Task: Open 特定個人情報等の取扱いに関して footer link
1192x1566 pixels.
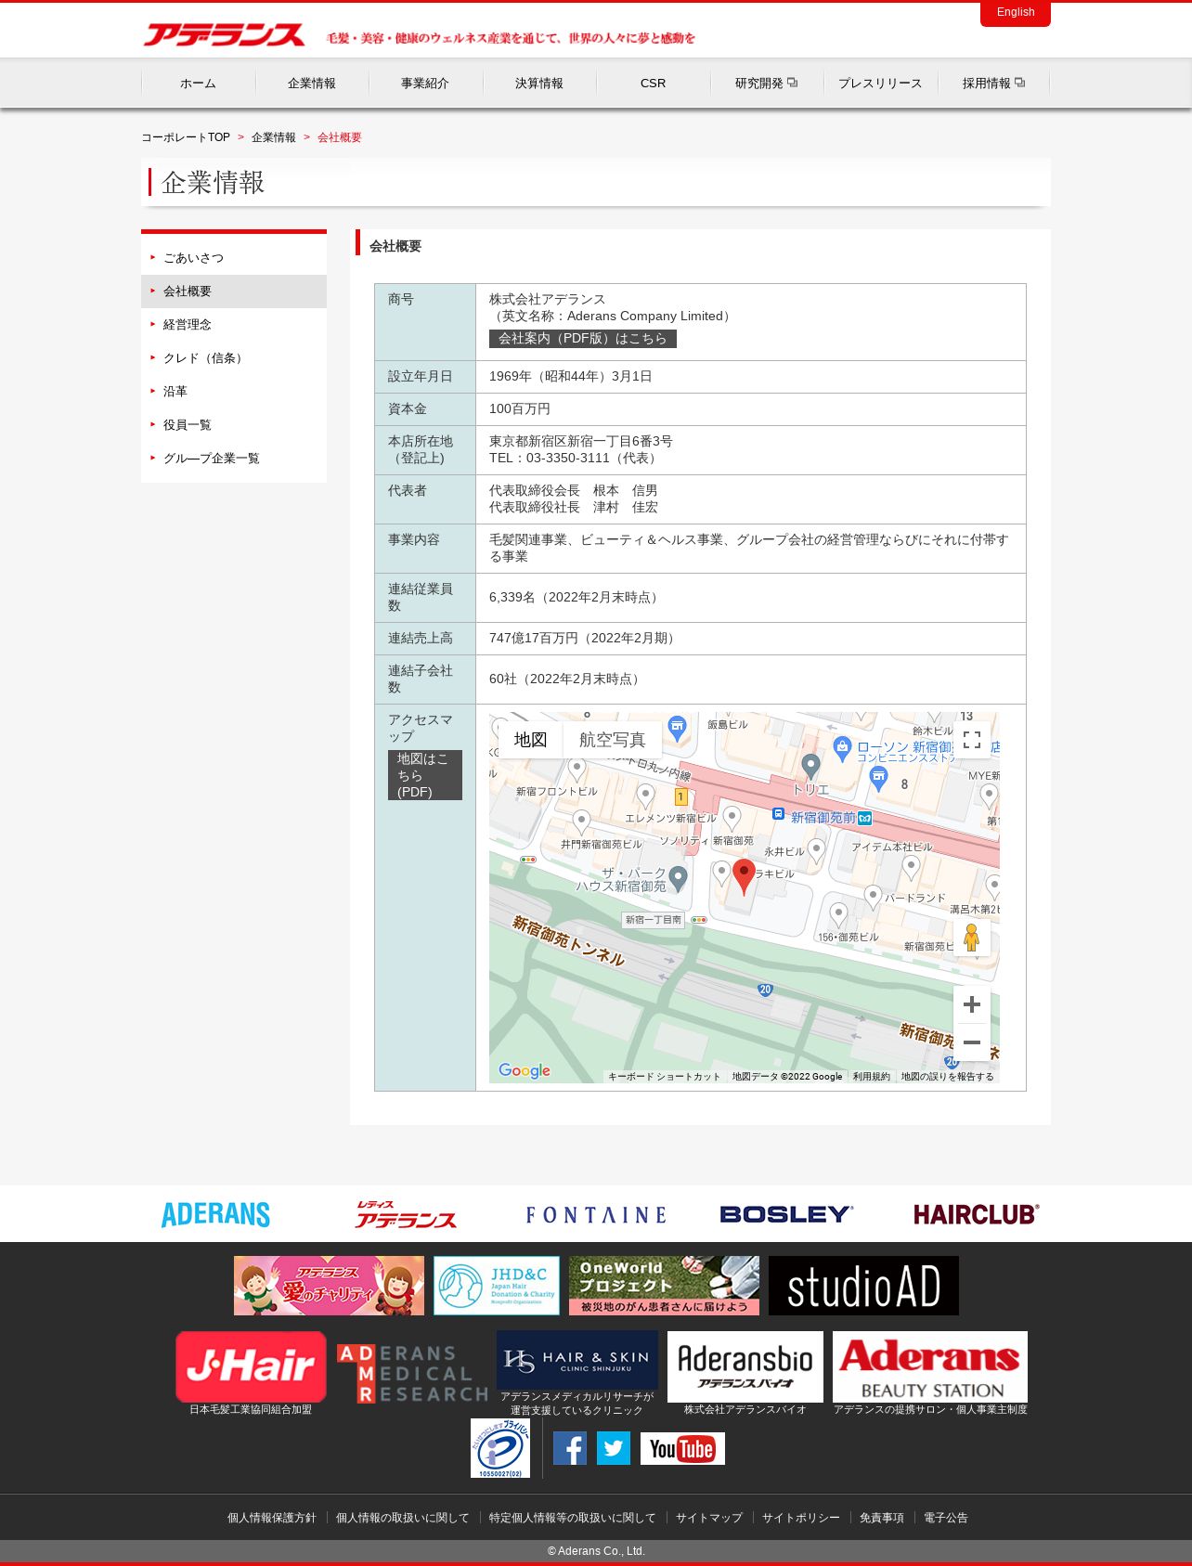Action: point(573,1518)
